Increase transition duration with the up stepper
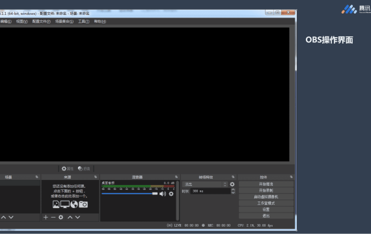The height and width of the screenshot is (234, 371). [233, 190]
